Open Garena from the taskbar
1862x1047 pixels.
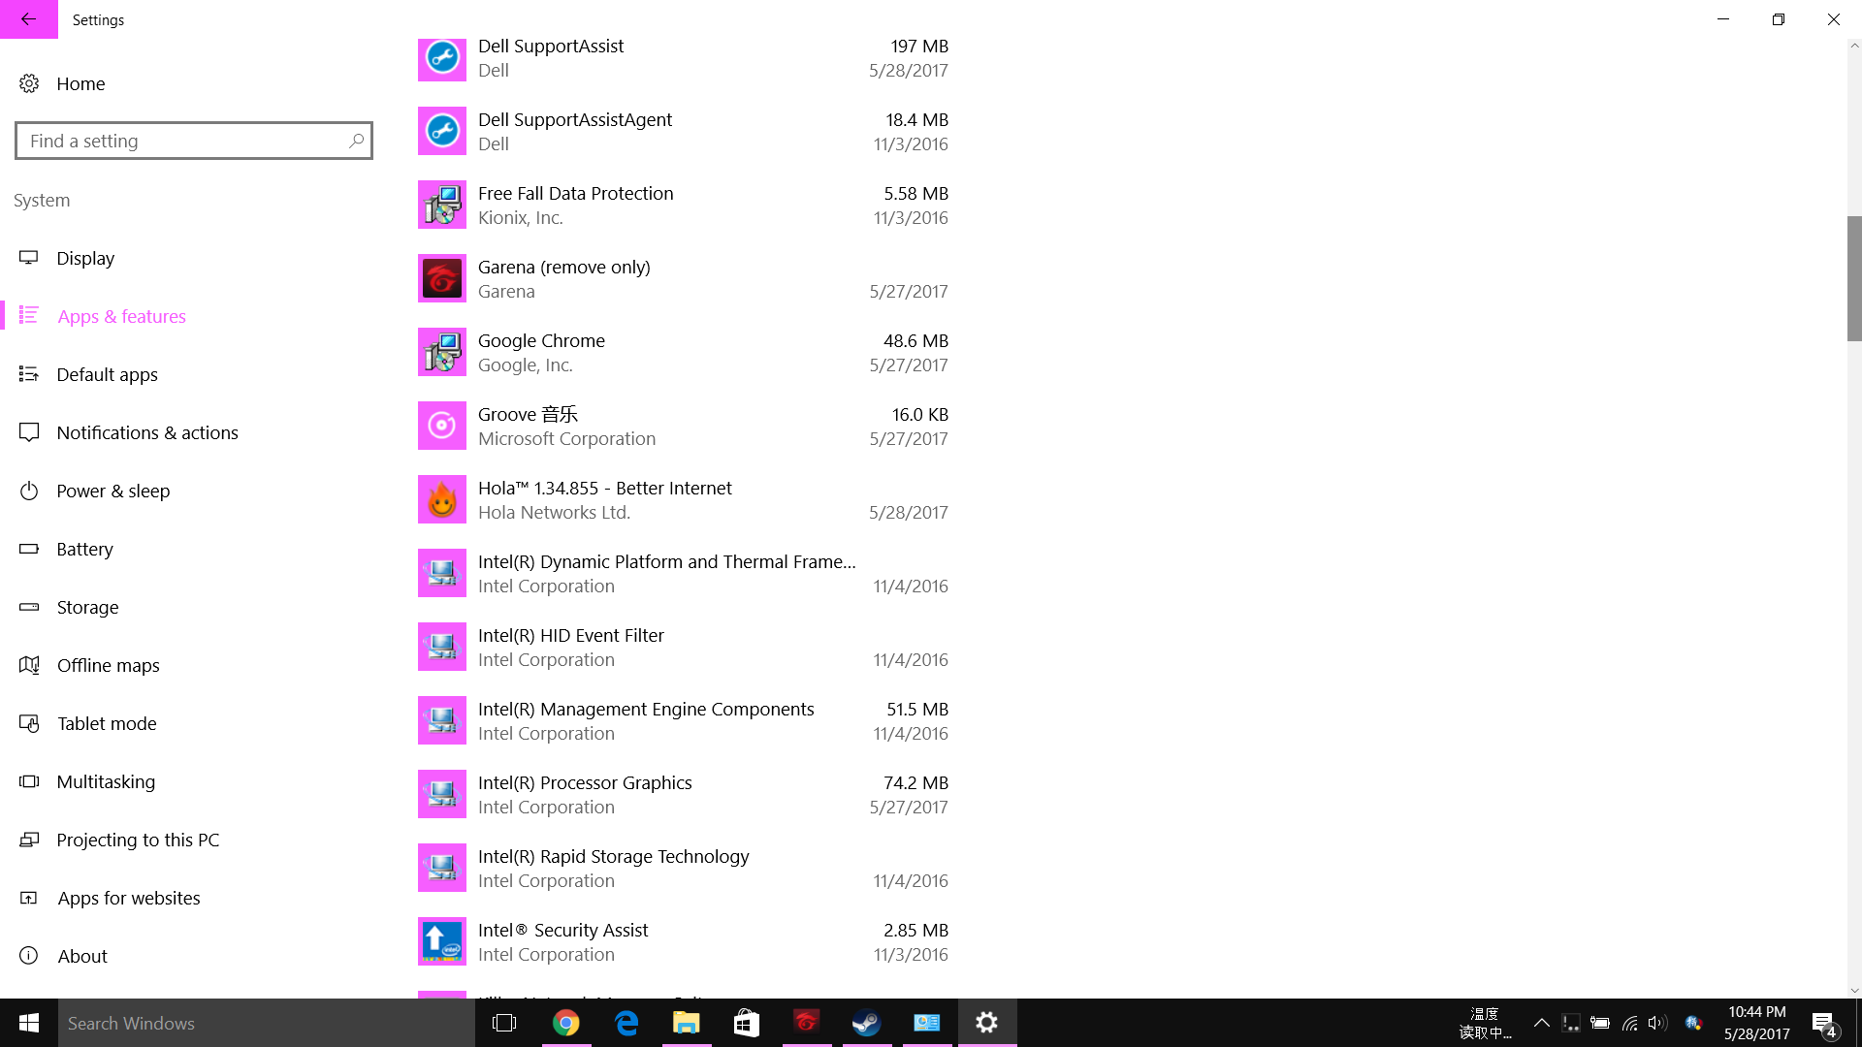[807, 1023]
